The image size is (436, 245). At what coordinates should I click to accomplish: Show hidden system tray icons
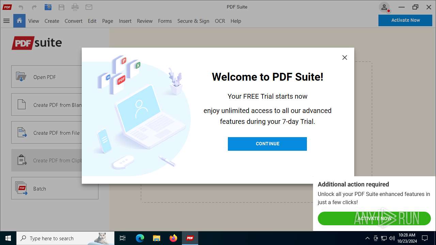(368, 238)
